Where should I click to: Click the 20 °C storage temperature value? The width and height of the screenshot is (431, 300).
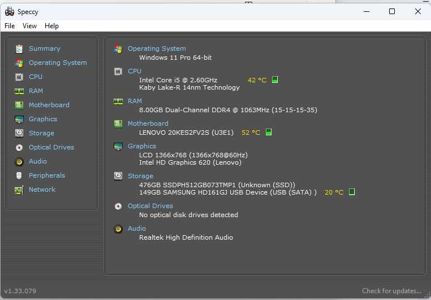tap(334, 193)
